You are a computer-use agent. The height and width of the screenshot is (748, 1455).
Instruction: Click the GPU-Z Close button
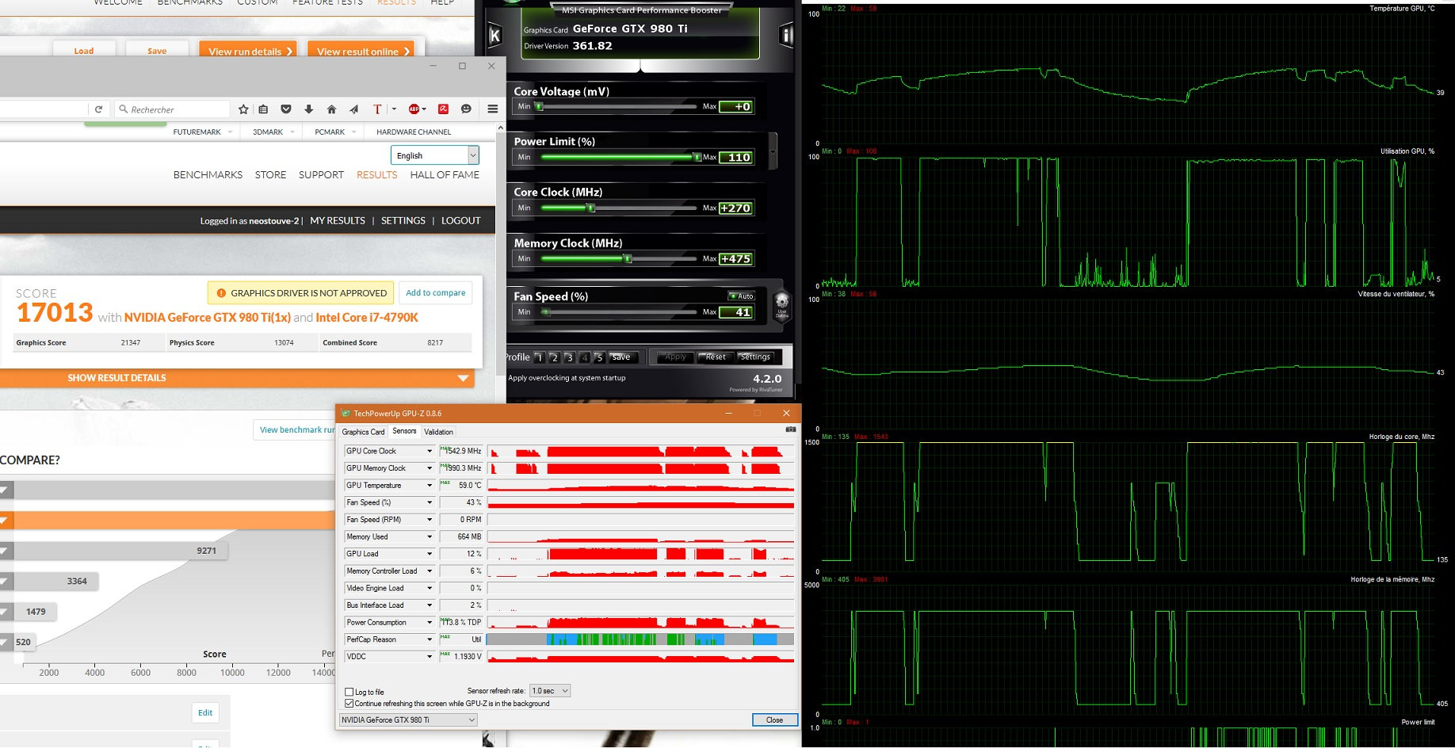[774, 719]
